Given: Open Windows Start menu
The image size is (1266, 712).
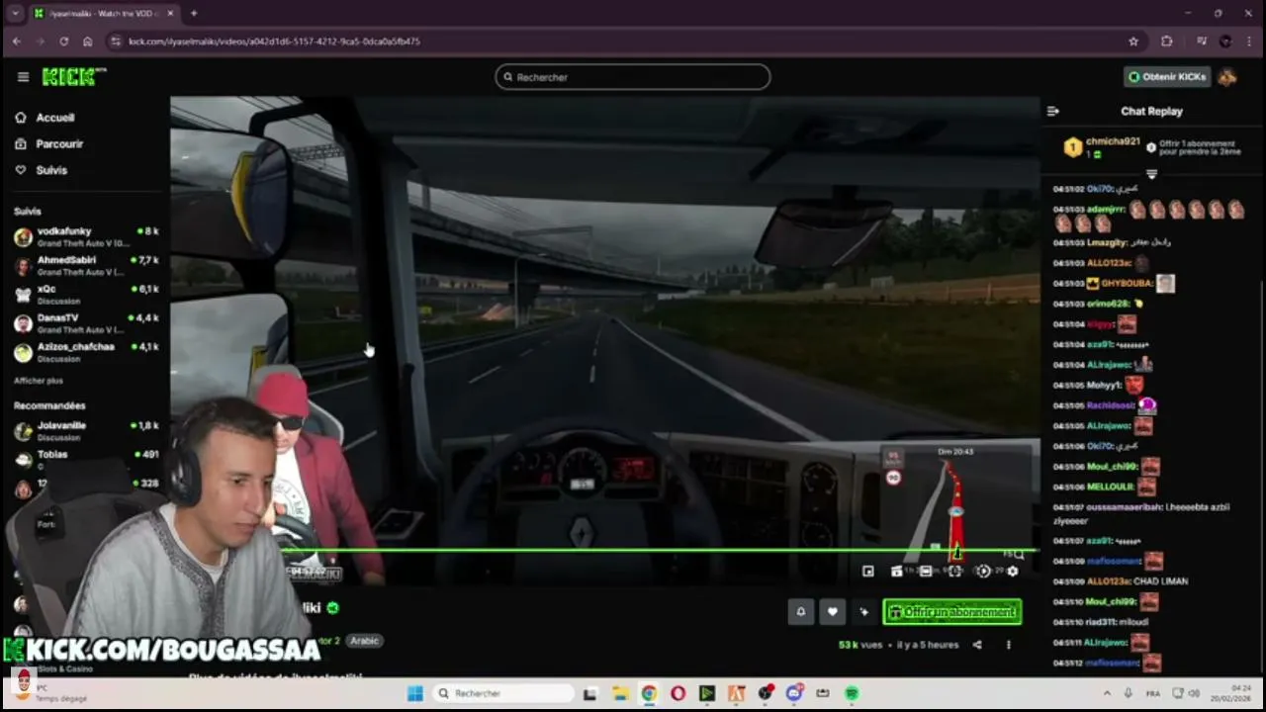Looking at the screenshot, I should tap(414, 693).
